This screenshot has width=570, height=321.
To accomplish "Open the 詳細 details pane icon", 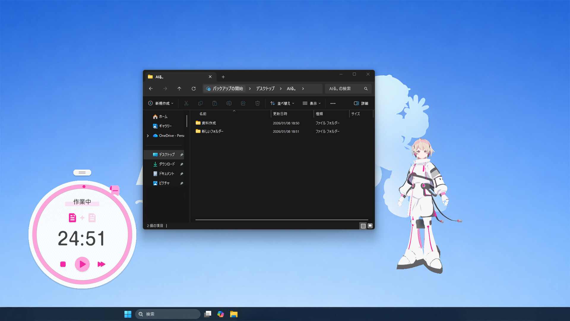I will [x=361, y=103].
